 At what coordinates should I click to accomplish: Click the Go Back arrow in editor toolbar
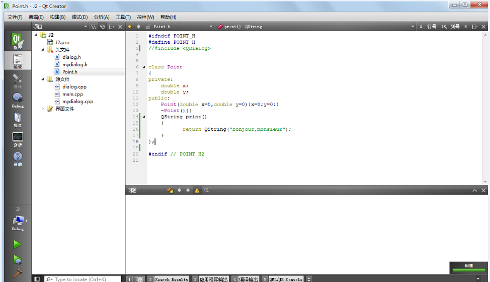[130, 27]
